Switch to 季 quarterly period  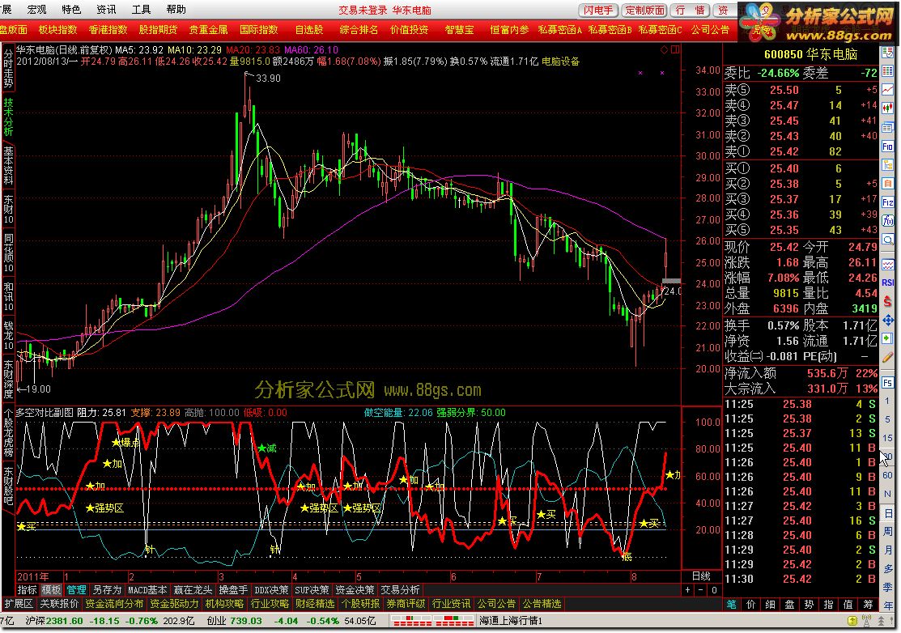coord(888,587)
